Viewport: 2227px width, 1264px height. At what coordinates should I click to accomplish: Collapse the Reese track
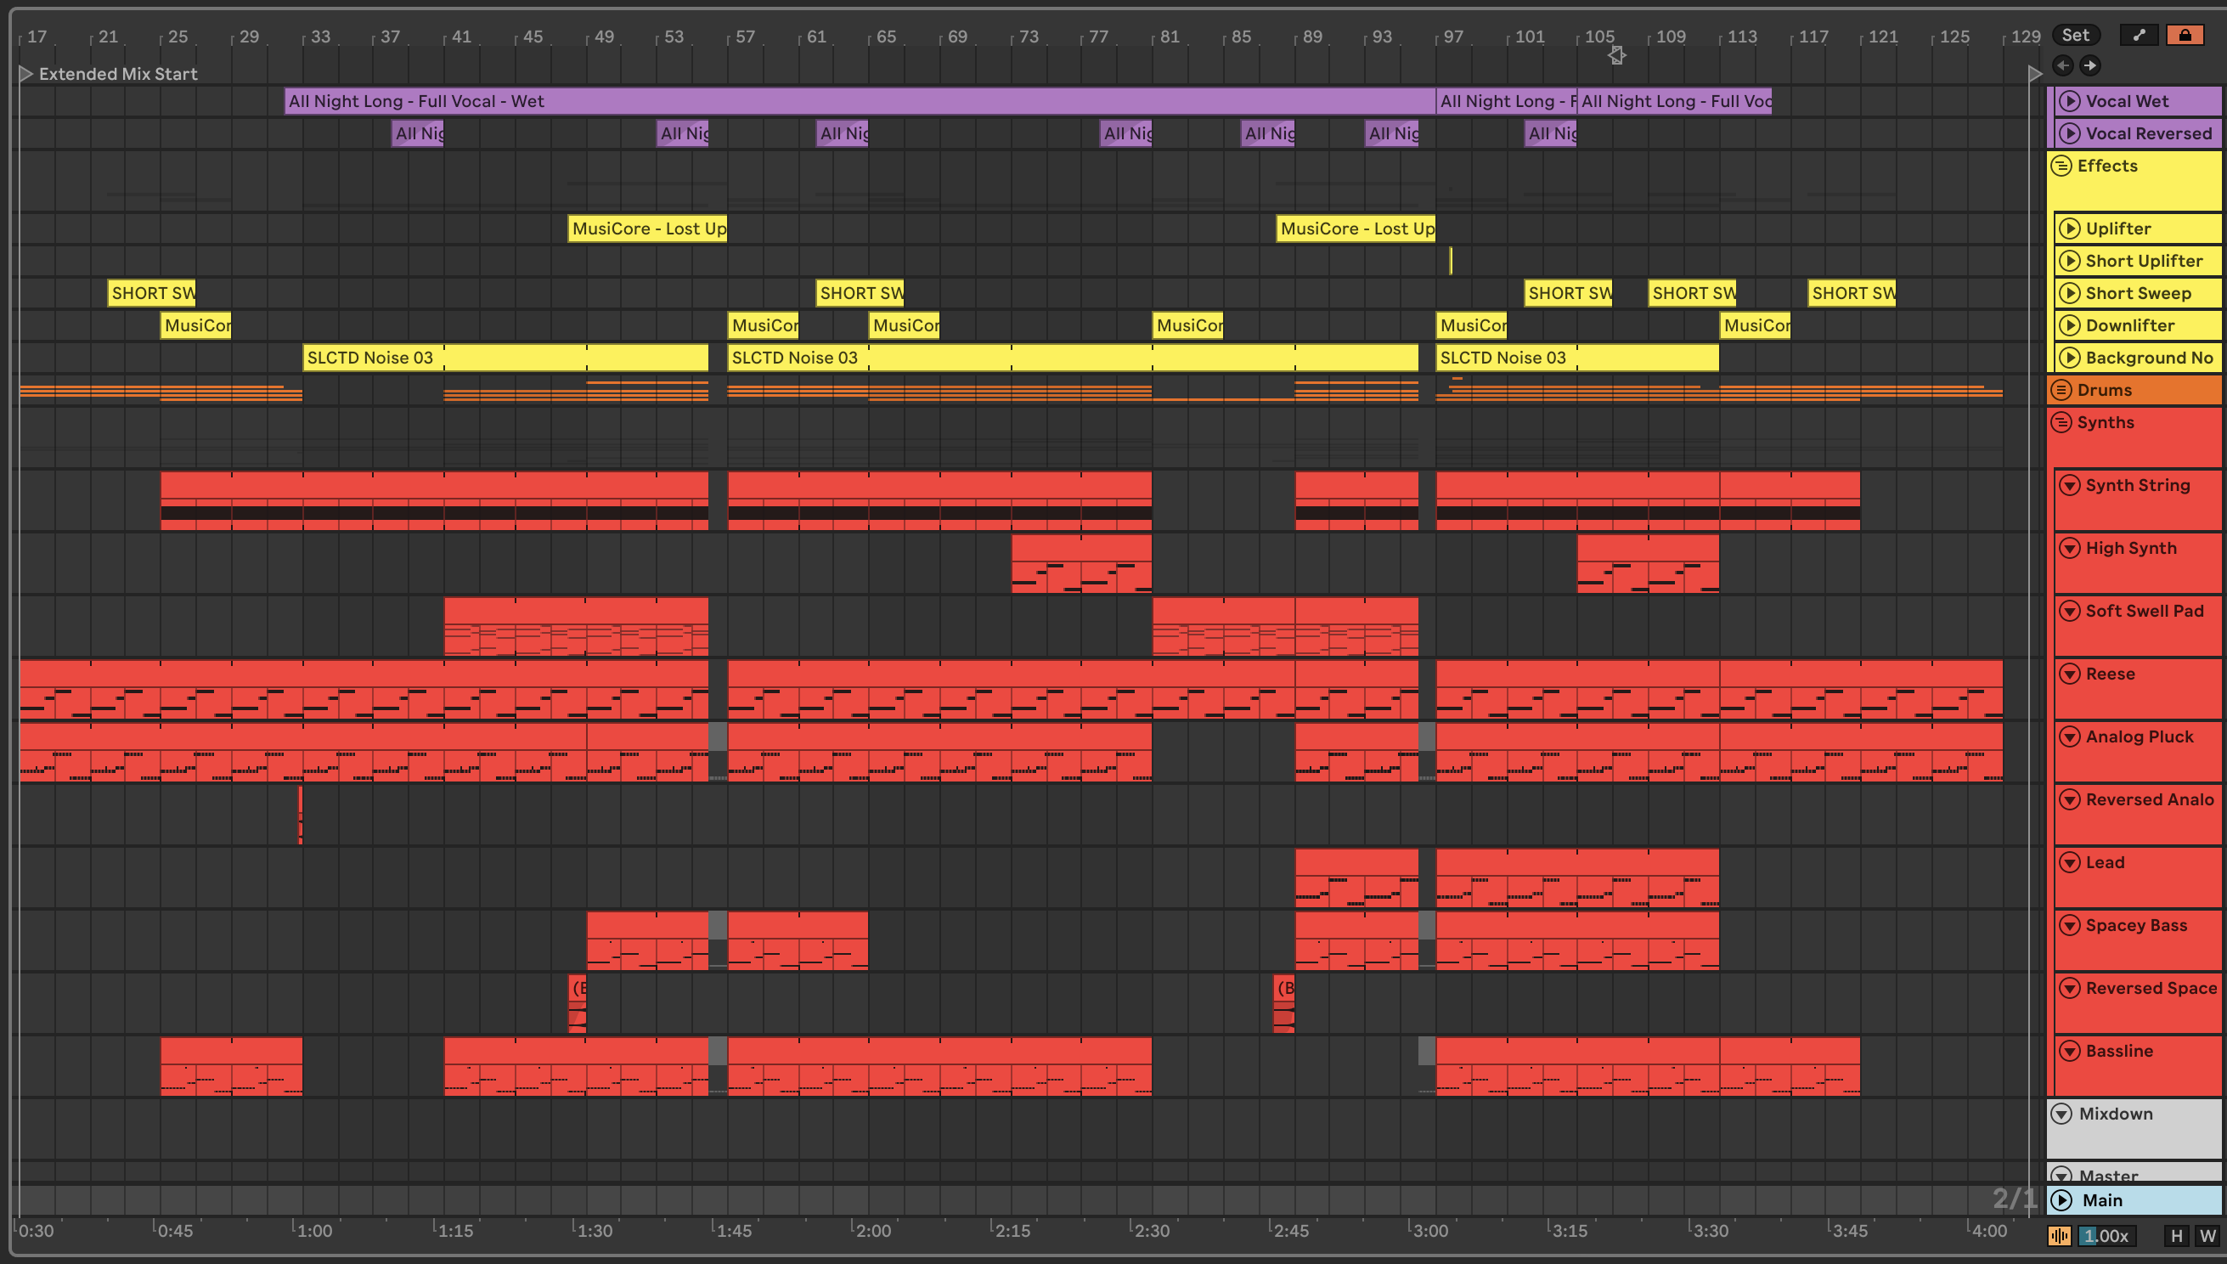[x=2070, y=674]
